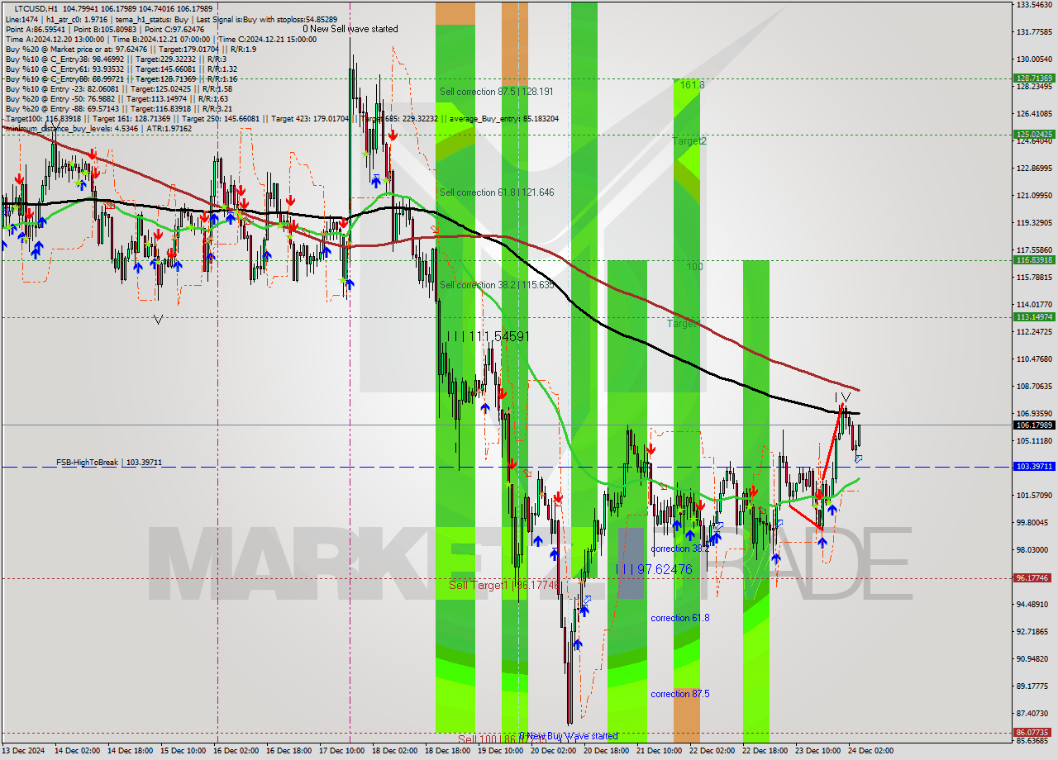Screen dimensions: 1058x760
Task: Click the '13 Dec 2024' date on time axis
Action: coord(25,750)
